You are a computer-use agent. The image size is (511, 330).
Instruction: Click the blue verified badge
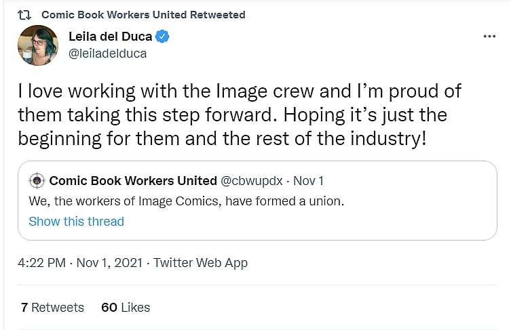163,37
